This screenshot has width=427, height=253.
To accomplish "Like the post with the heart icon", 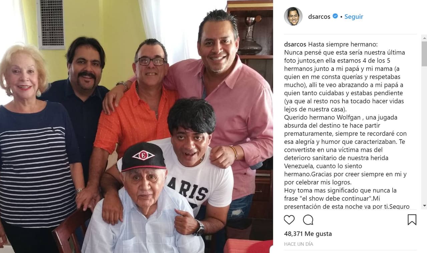I will 289,220.
